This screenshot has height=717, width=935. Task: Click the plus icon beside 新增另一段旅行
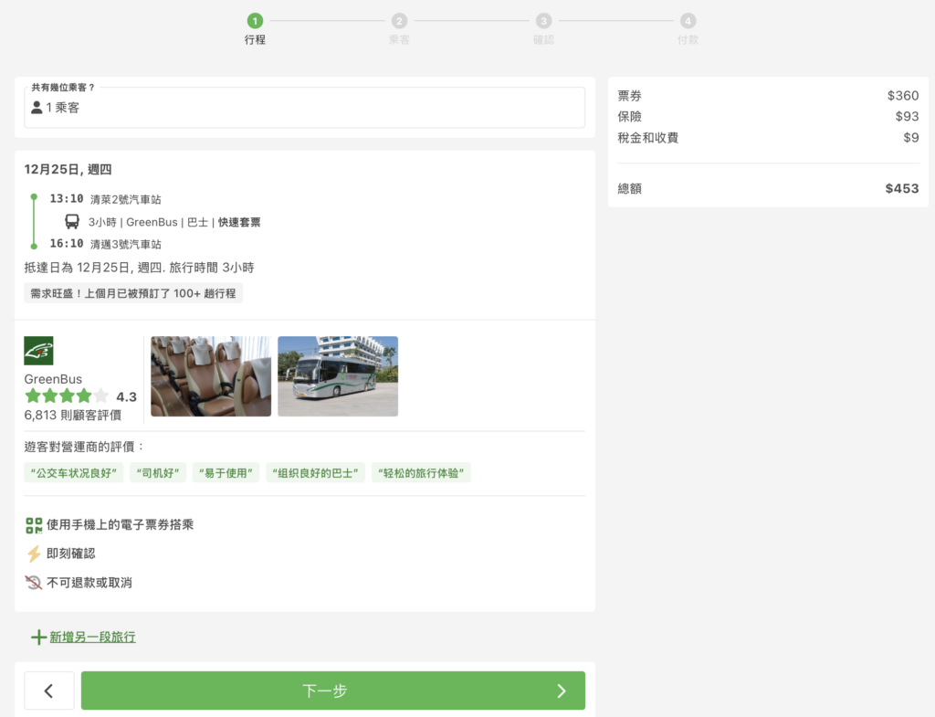(x=37, y=637)
